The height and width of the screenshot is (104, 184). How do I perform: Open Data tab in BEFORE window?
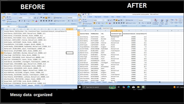(x=39, y=14)
